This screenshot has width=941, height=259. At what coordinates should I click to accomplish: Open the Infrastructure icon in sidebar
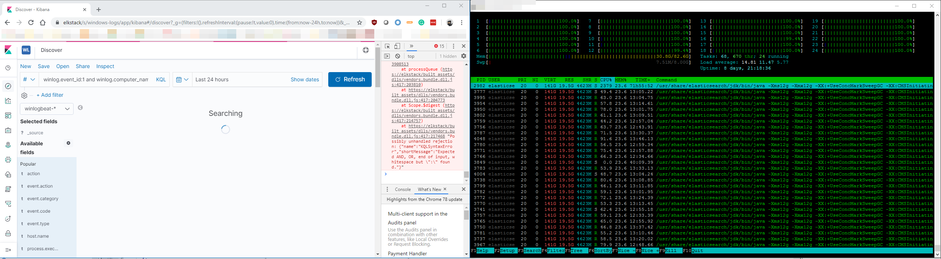click(8, 174)
